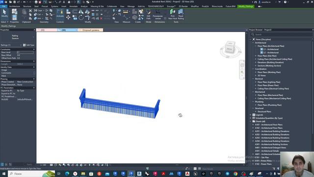
Task: Click Reset Railing tool
Action: [x=181, y=14]
